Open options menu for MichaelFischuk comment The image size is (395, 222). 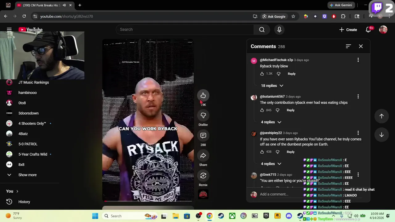tap(358, 60)
